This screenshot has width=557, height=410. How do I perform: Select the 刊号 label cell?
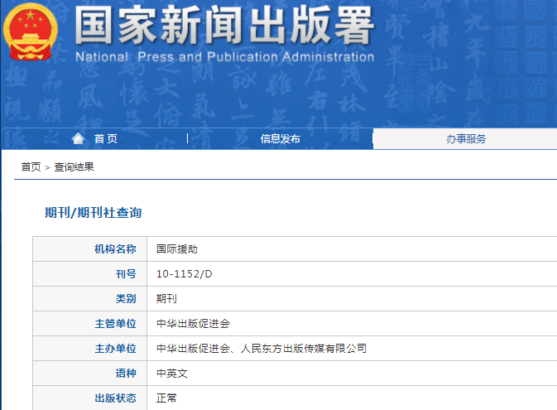90,274
